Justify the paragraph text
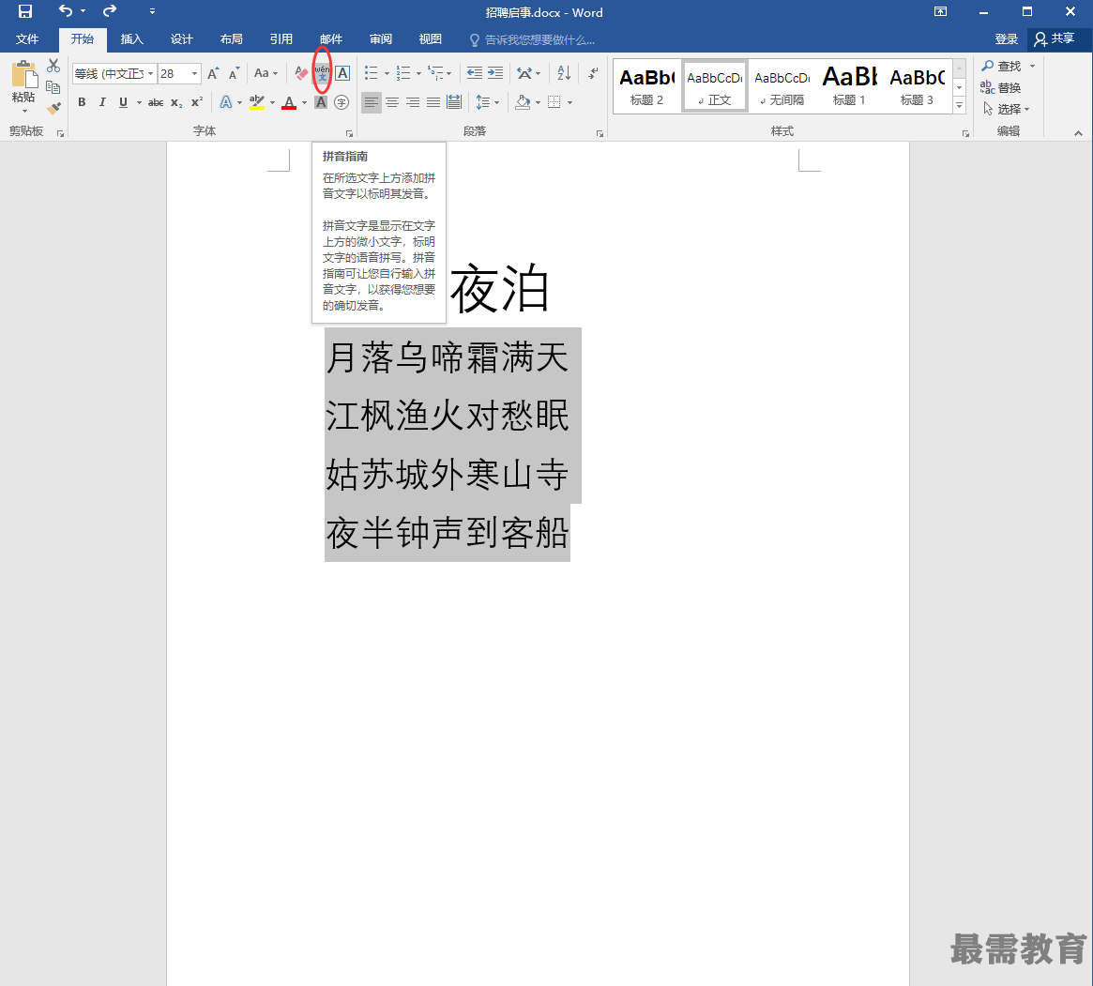1093x986 pixels. [433, 102]
